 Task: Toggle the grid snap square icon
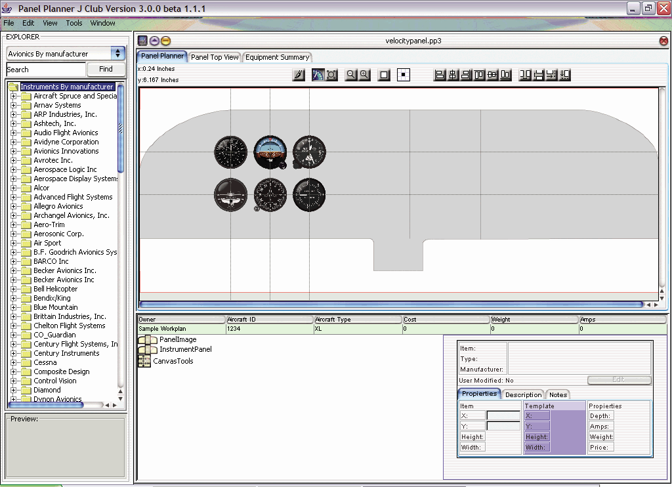point(404,75)
